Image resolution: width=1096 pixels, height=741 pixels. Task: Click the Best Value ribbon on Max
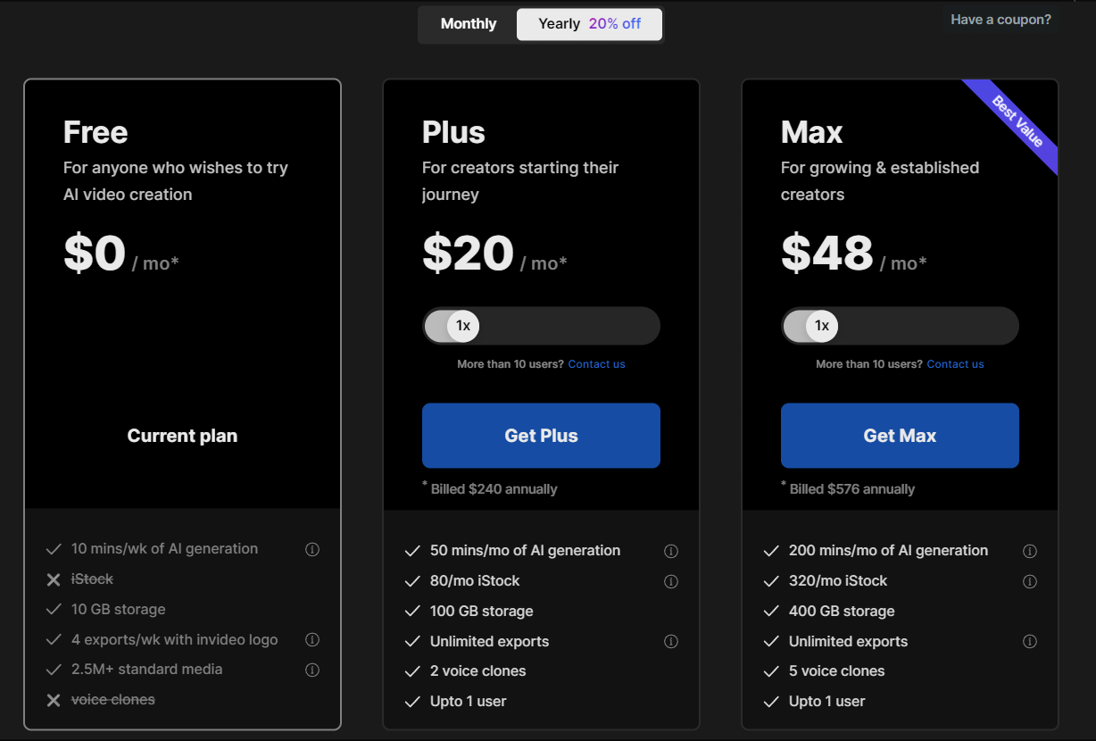(x=1017, y=121)
